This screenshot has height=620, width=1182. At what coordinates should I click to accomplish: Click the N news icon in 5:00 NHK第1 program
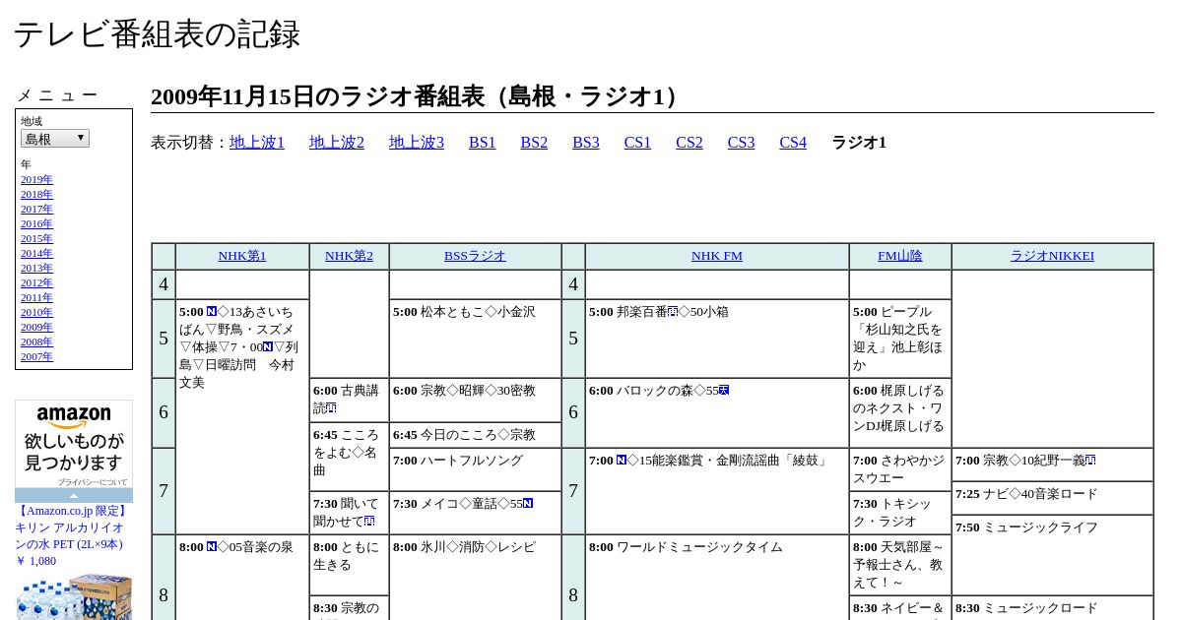212,312
